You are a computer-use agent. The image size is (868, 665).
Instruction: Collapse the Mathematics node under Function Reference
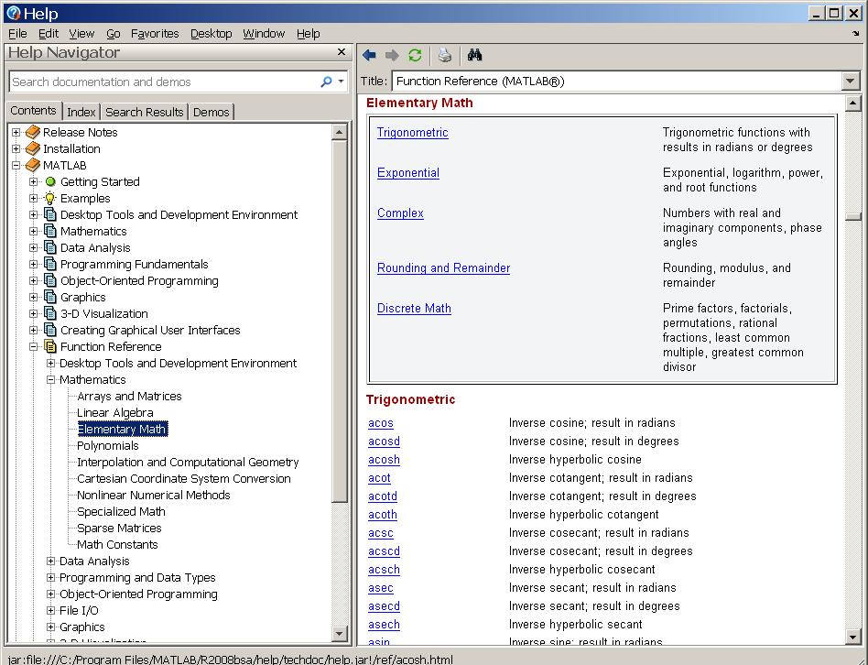[x=51, y=380]
